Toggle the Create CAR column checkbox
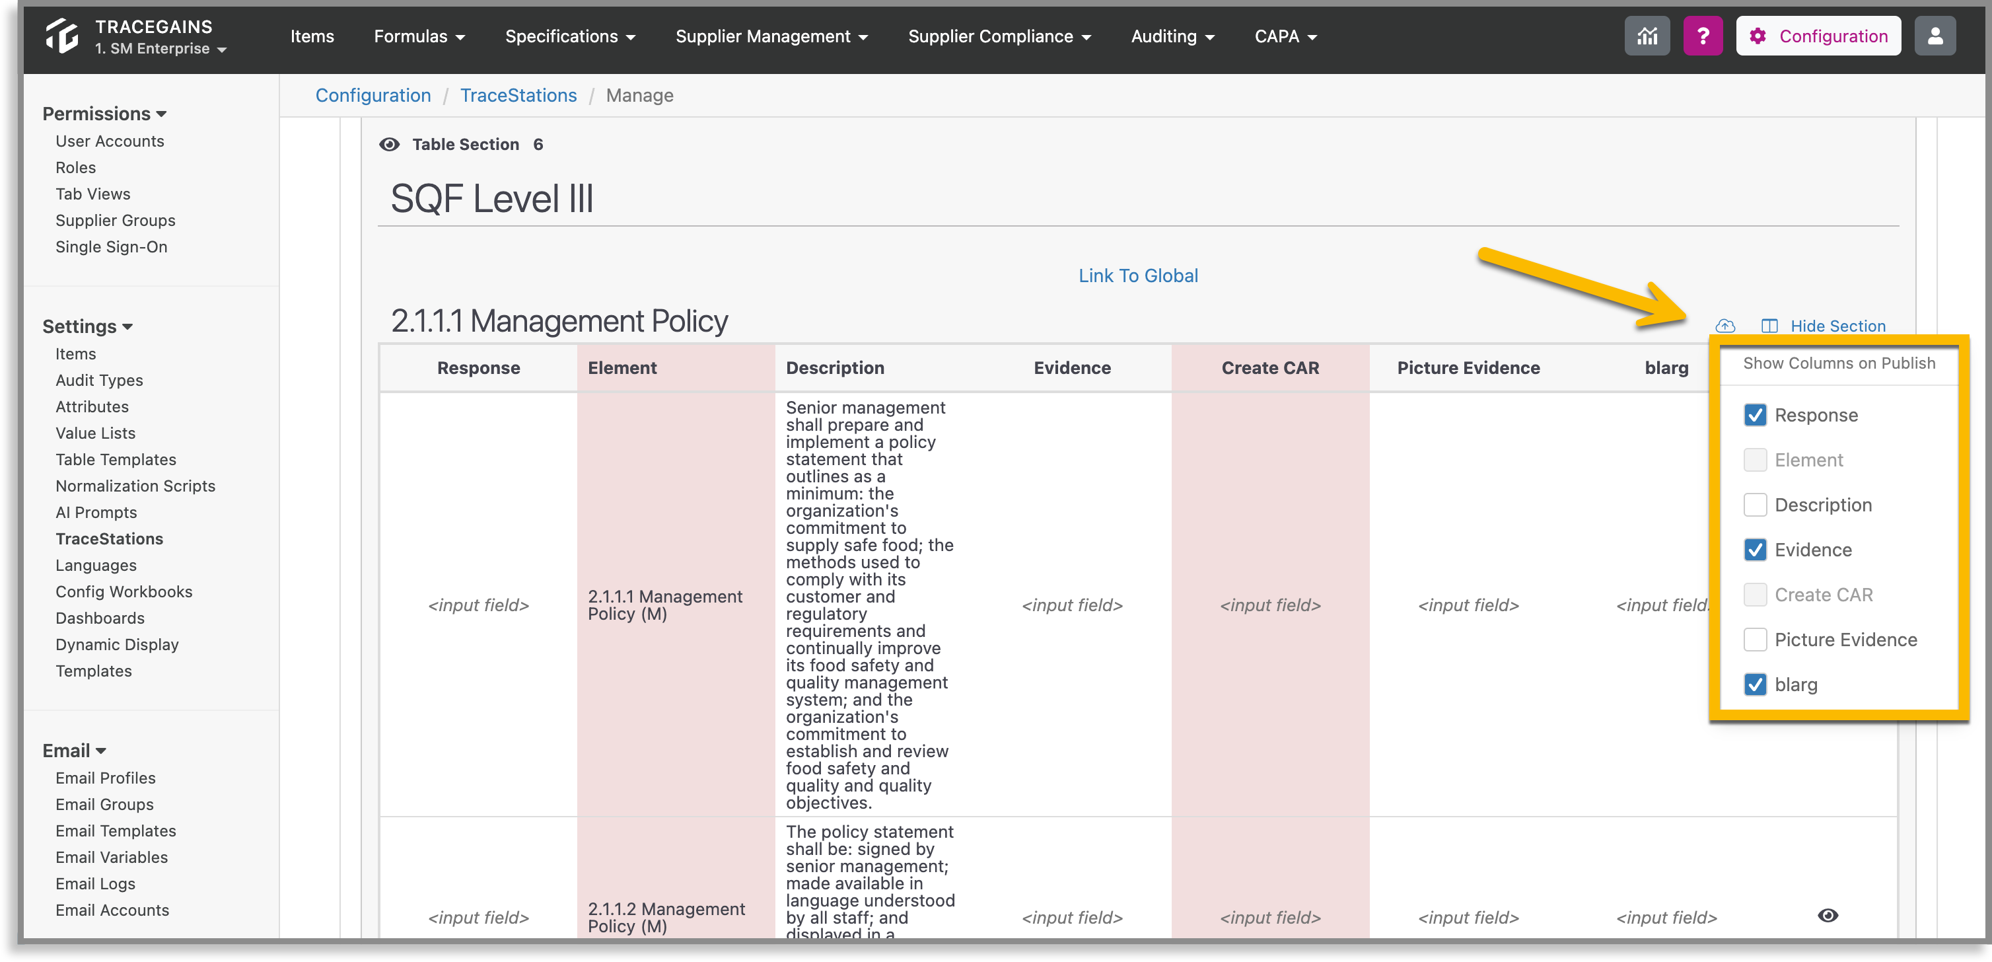This screenshot has height=962, width=1992. pyautogui.click(x=1756, y=595)
